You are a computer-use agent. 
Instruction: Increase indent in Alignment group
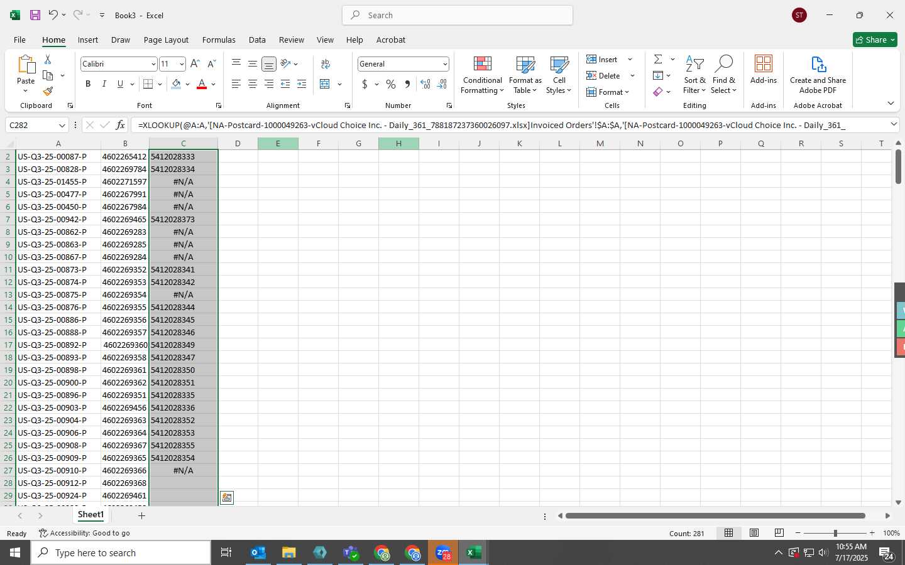click(x=302, y=84)
